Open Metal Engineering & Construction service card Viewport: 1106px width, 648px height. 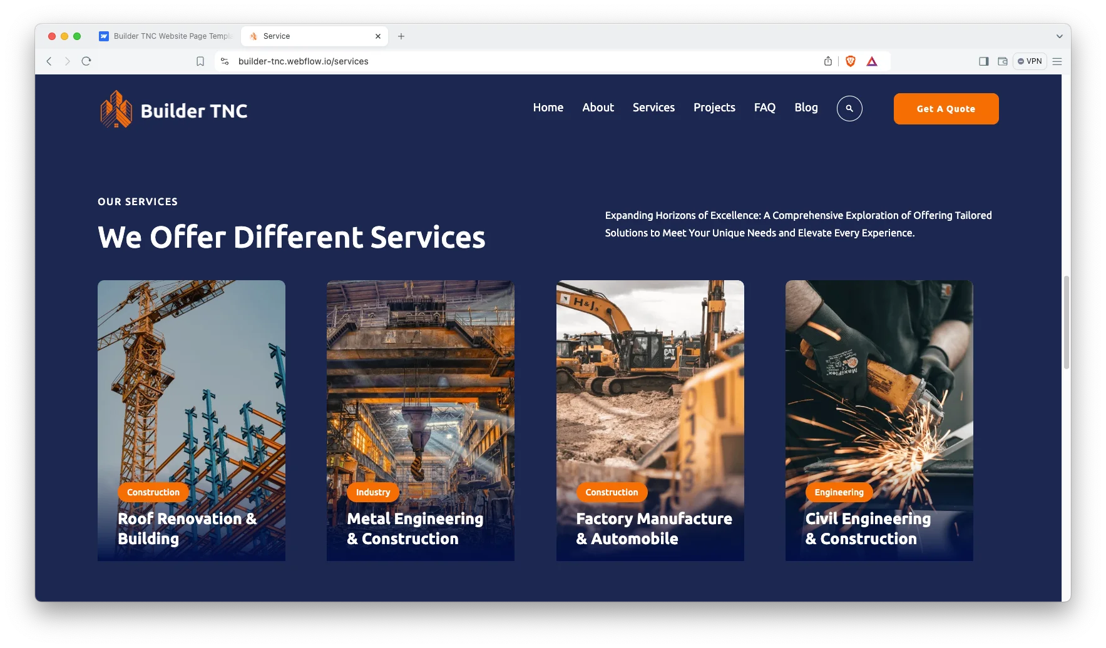[x=421, y=420]
